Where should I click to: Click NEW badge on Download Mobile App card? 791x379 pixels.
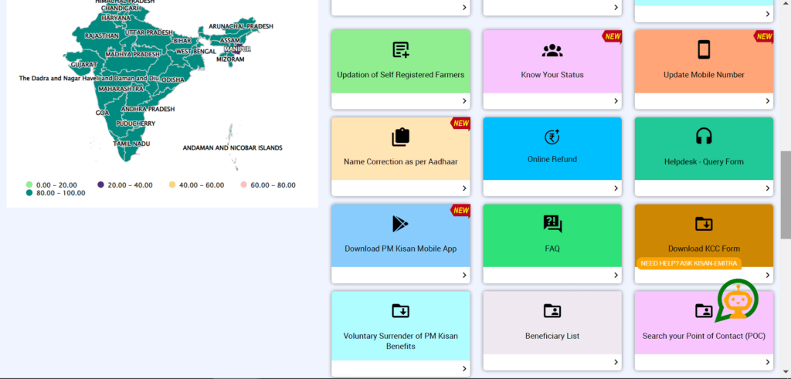[x=460, y=211]
